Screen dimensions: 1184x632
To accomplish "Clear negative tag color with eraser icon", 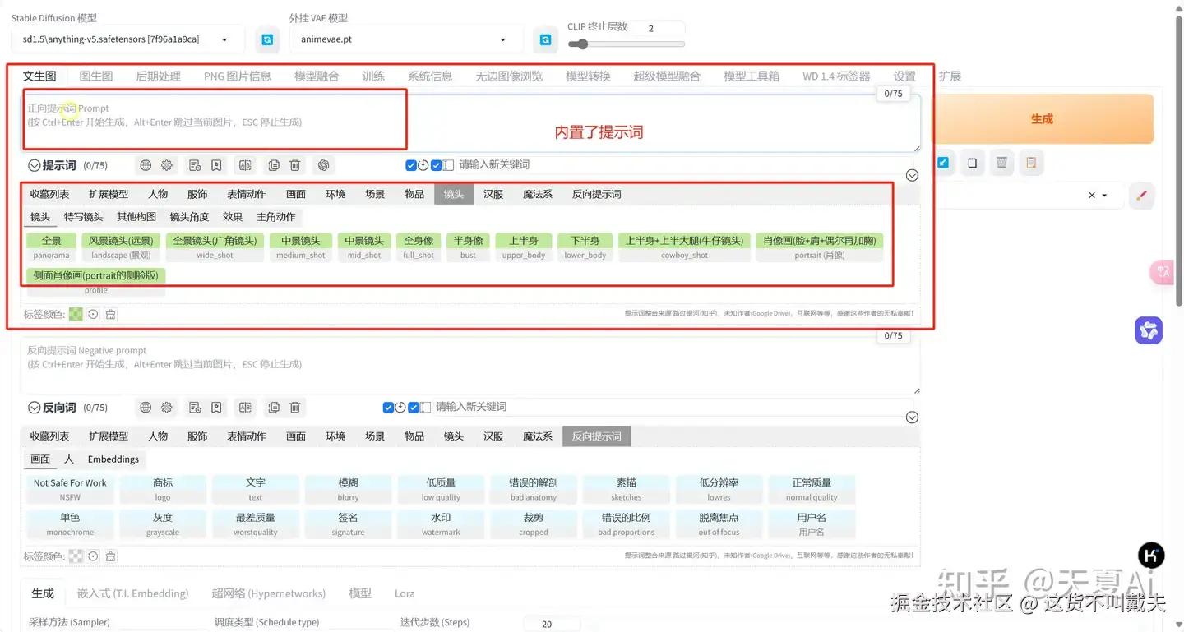I will (110, 556).
